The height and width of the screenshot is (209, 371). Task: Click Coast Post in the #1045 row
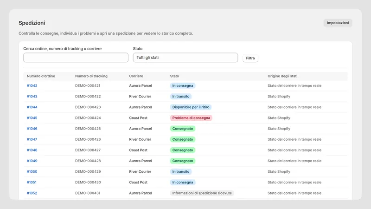pyautogui.click(x=138, y=118)
